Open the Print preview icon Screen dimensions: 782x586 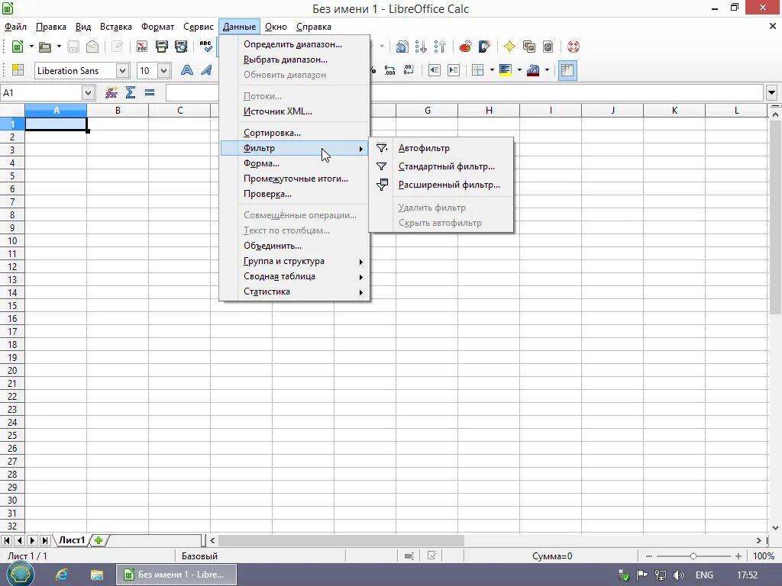coord(180,47)
